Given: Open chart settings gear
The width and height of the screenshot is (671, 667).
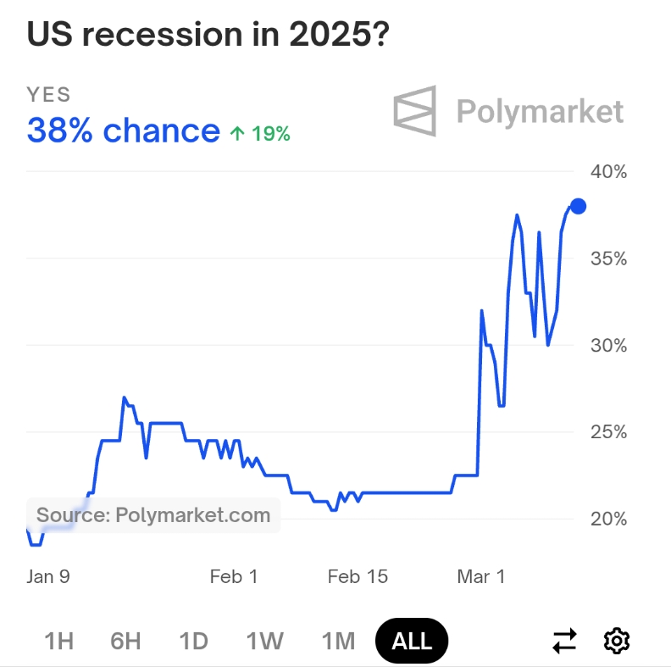Looking at the screenshot, I should point(617,641).
